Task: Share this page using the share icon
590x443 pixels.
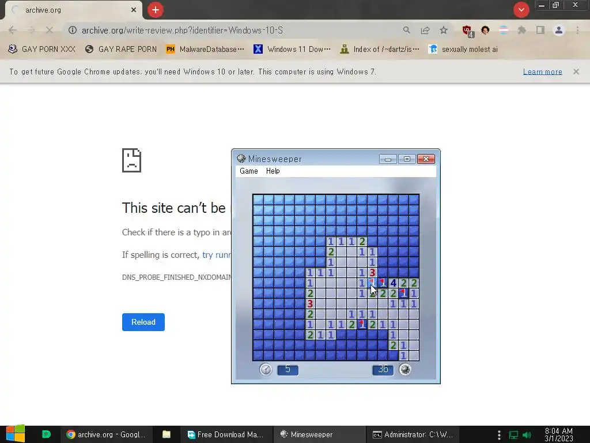Action: point(425,30)
